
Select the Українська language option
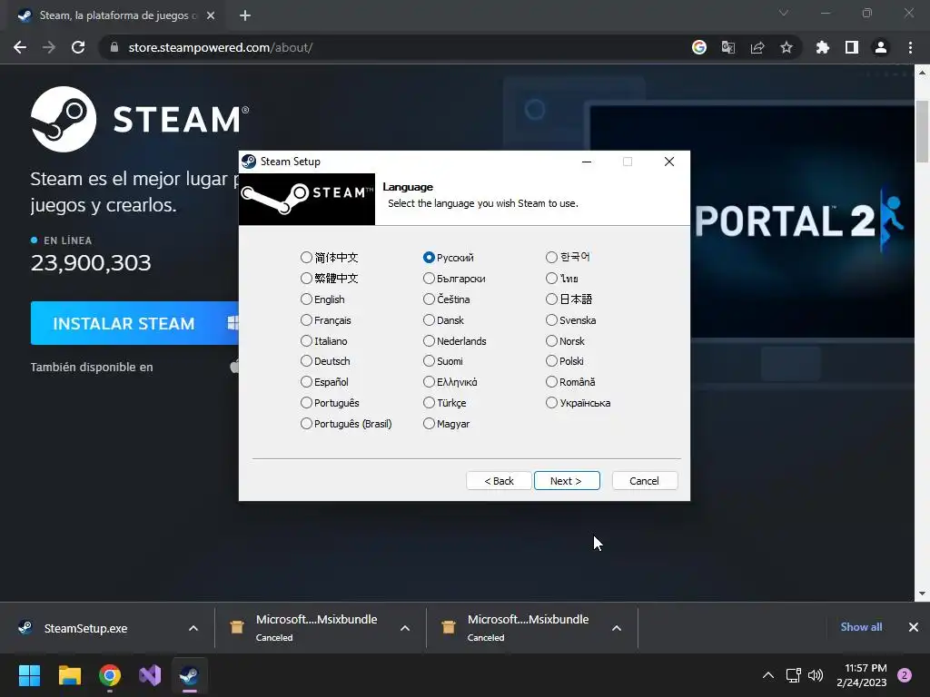tap(579, 403)
